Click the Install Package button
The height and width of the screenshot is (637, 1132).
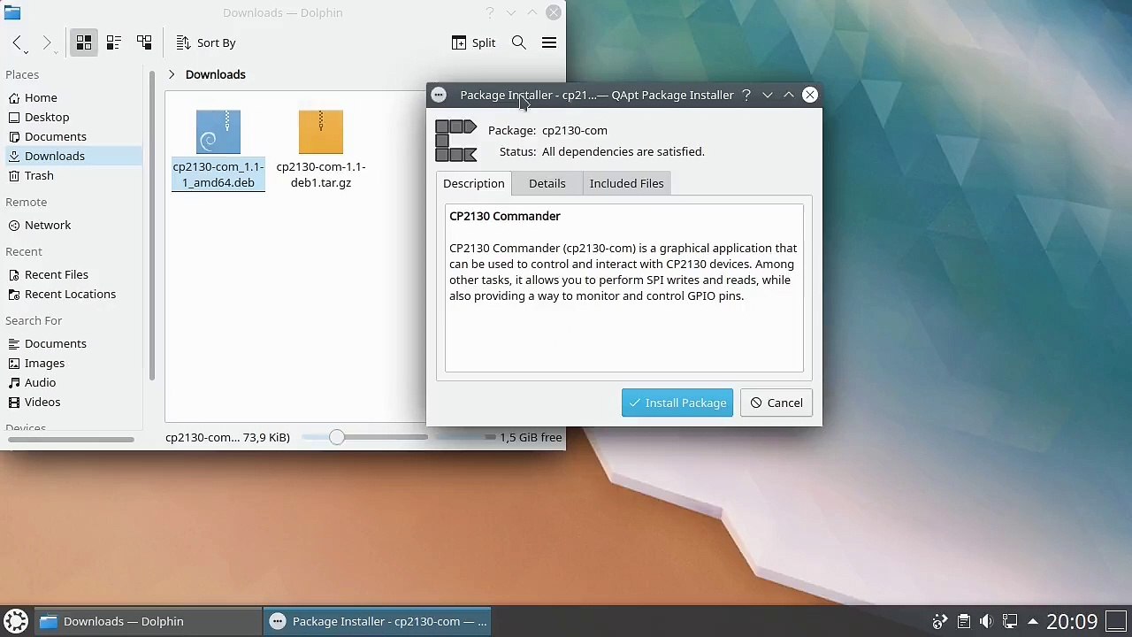(x=677, y=403)
